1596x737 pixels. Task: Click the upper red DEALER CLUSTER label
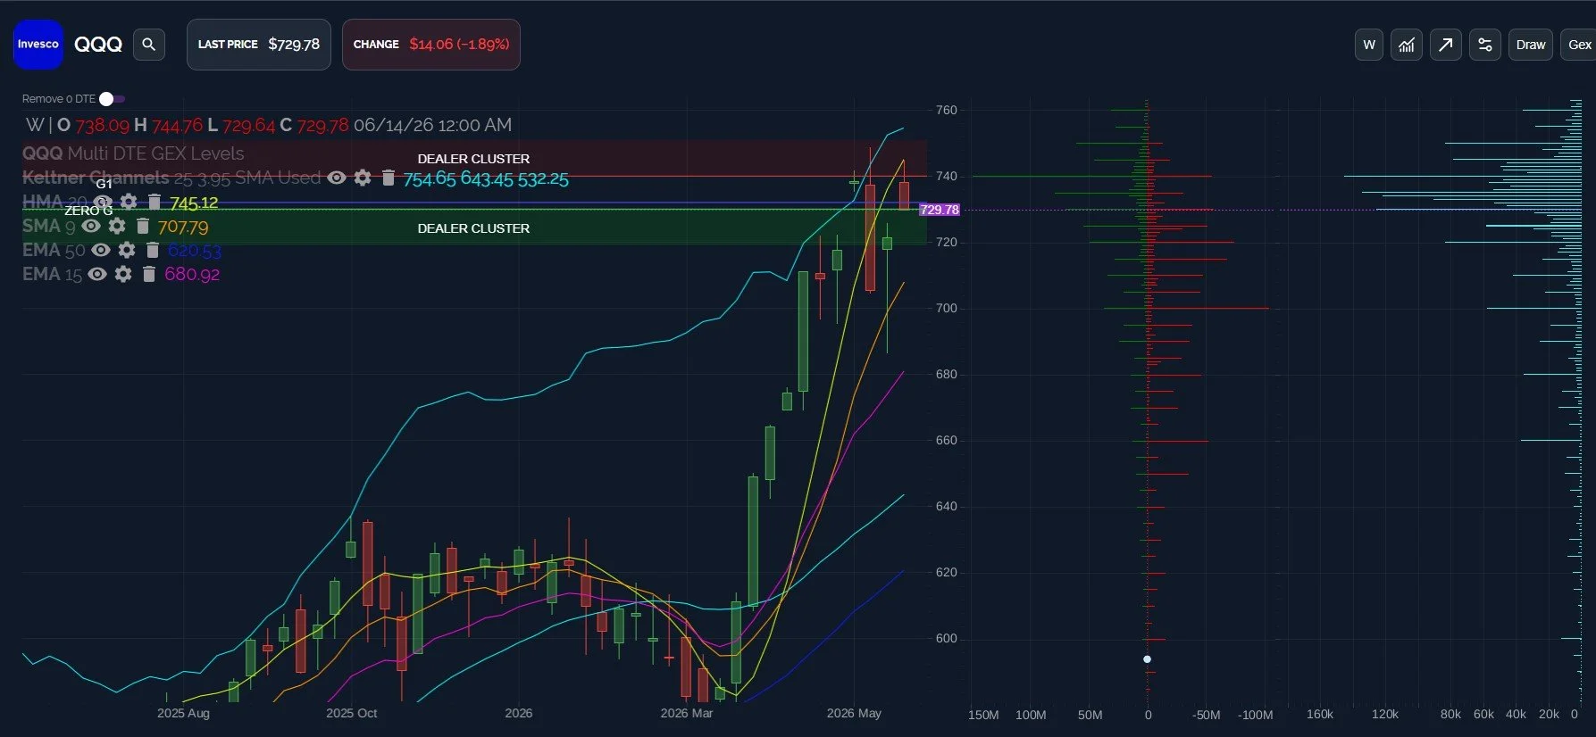[473, 159]
